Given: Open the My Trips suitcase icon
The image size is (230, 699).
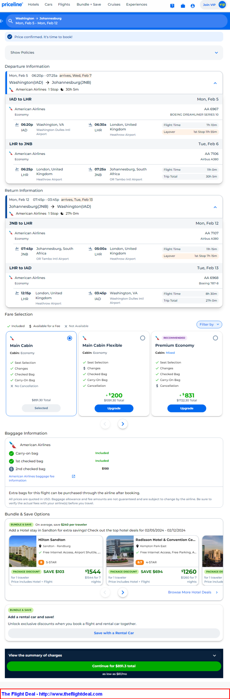Looking at the screenshot, I should (x=183, y=5).
